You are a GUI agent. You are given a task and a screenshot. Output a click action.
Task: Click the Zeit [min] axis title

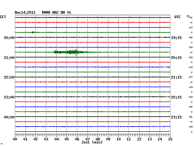pyautogui.click(x=92, y=142)
